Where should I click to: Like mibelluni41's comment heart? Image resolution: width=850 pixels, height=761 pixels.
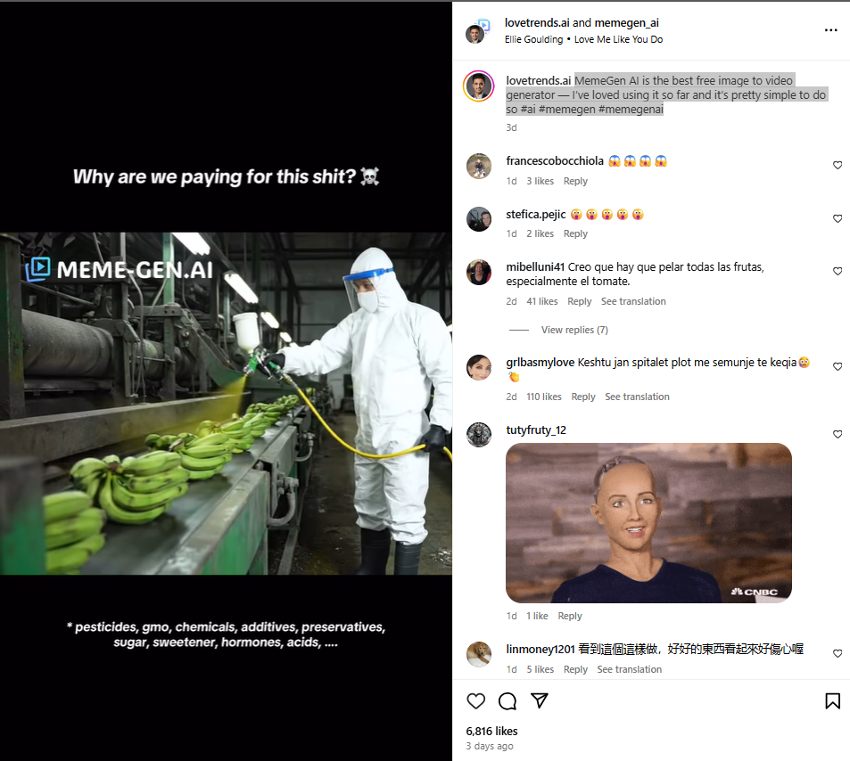(838, 271)
